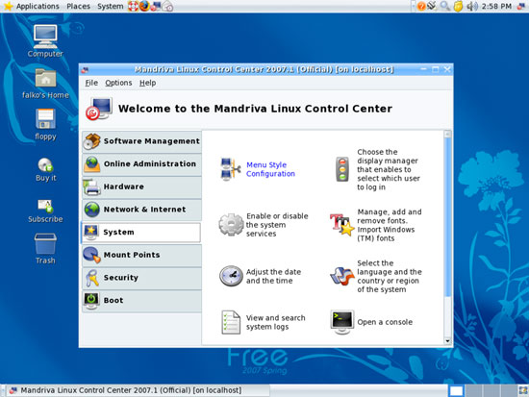Open the System menu in top panel
This screenshot has width=529, height=397.
coord(111,6)
